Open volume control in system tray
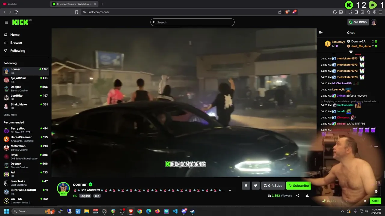Viewport: 385px width, 216px height. pyautogui.click(x=366, y=211)
